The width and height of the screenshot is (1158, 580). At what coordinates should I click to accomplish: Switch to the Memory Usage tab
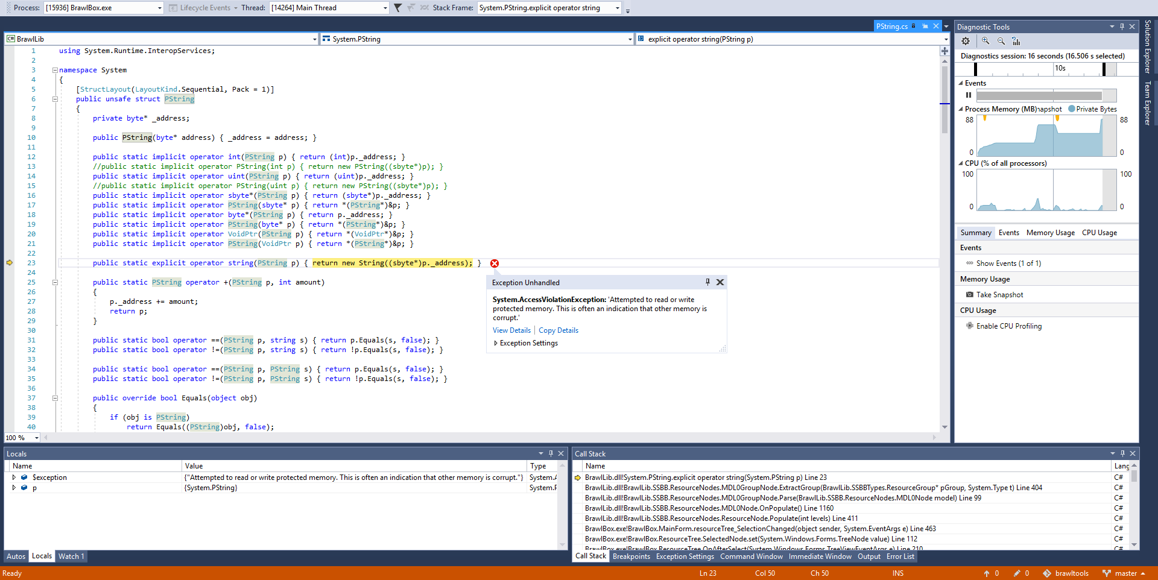click(1050, 232)
